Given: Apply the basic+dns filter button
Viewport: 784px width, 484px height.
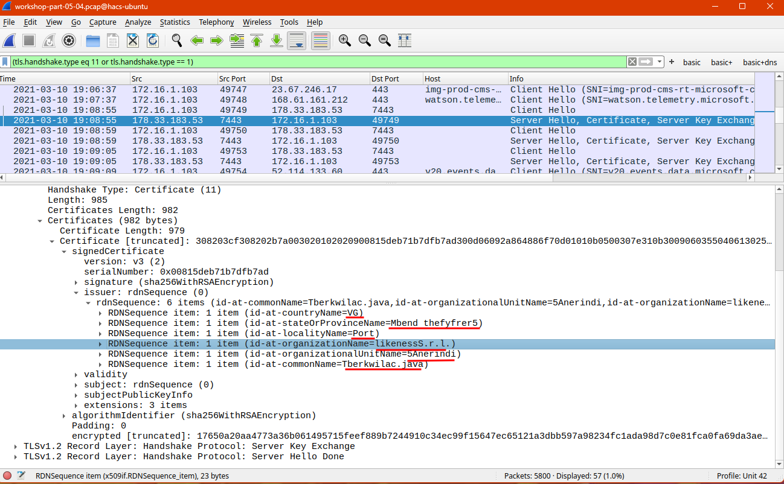Looking at the screenshot, I should click(759, 62).
